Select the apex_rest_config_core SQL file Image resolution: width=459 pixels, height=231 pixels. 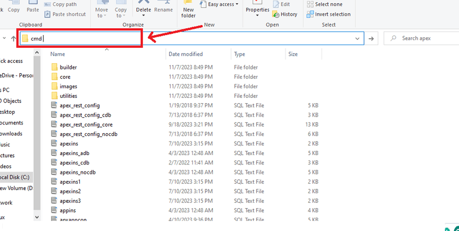tap(86, 124)
